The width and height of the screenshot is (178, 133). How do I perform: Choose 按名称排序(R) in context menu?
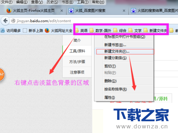(124, 89)
